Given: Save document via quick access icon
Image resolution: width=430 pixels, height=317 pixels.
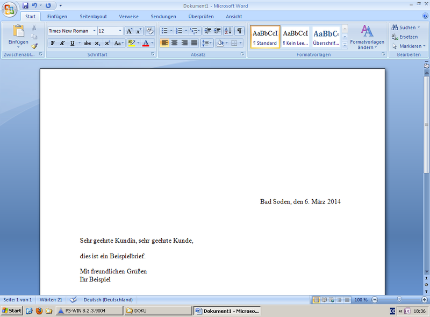Looking at the screenshot, I should 25,5.
